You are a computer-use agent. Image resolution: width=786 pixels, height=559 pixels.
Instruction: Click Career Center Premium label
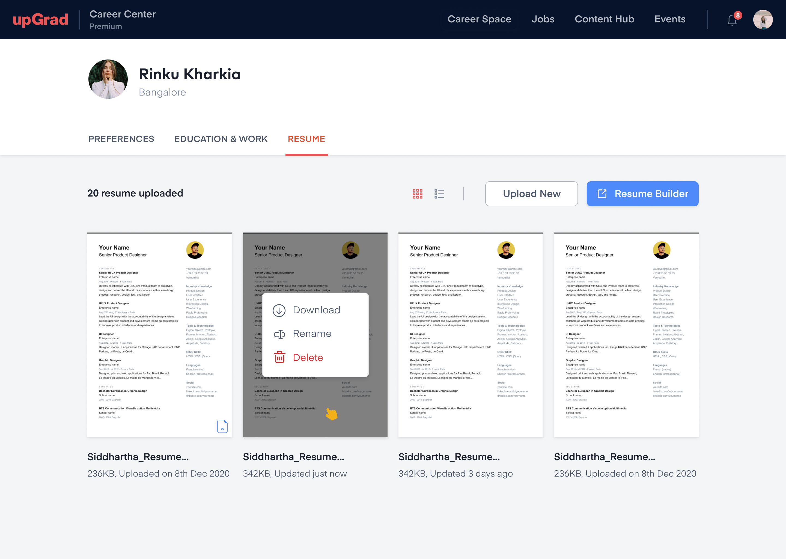[123, 20]
